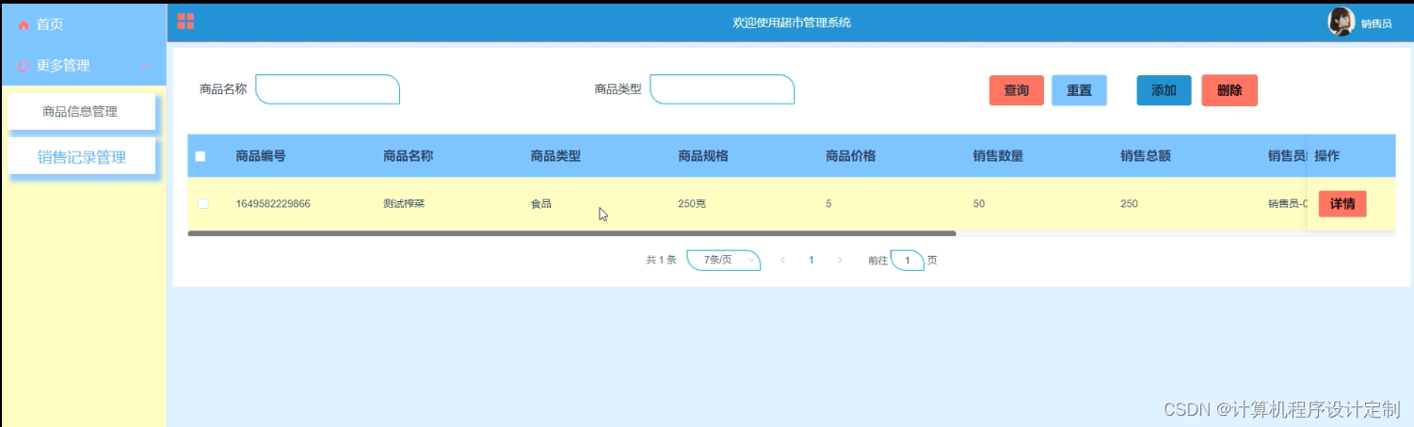Click the 欢迎使用超市管理系统 title
Image resolution: width=1414 pixels, height=427 pixels.
click(792, 22)
